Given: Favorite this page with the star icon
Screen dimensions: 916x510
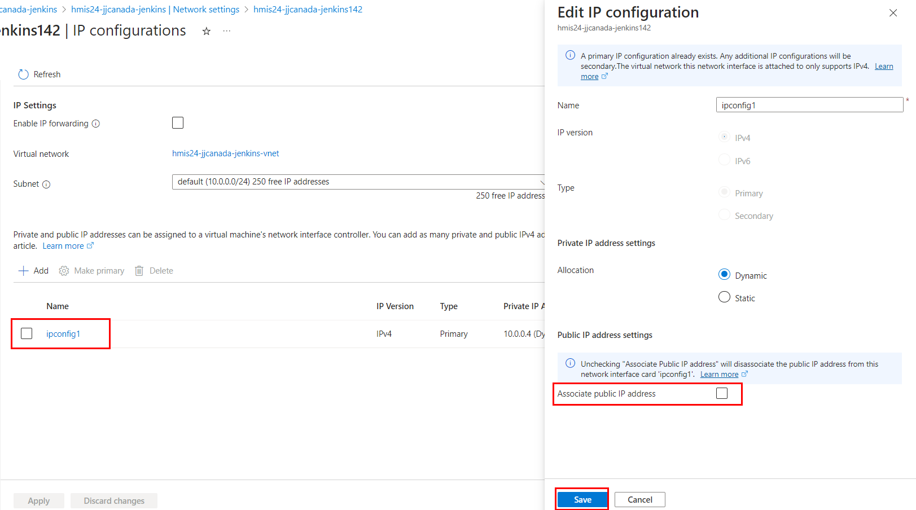Looking at the screenshot, I should (207, 32).
